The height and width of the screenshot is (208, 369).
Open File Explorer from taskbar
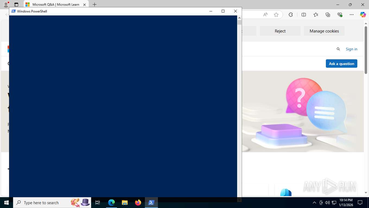[x=125, y=203]
